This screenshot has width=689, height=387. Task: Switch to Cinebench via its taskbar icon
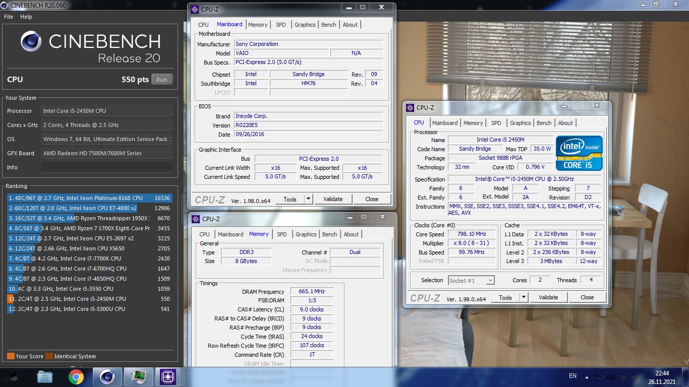[x=107, y=377]
